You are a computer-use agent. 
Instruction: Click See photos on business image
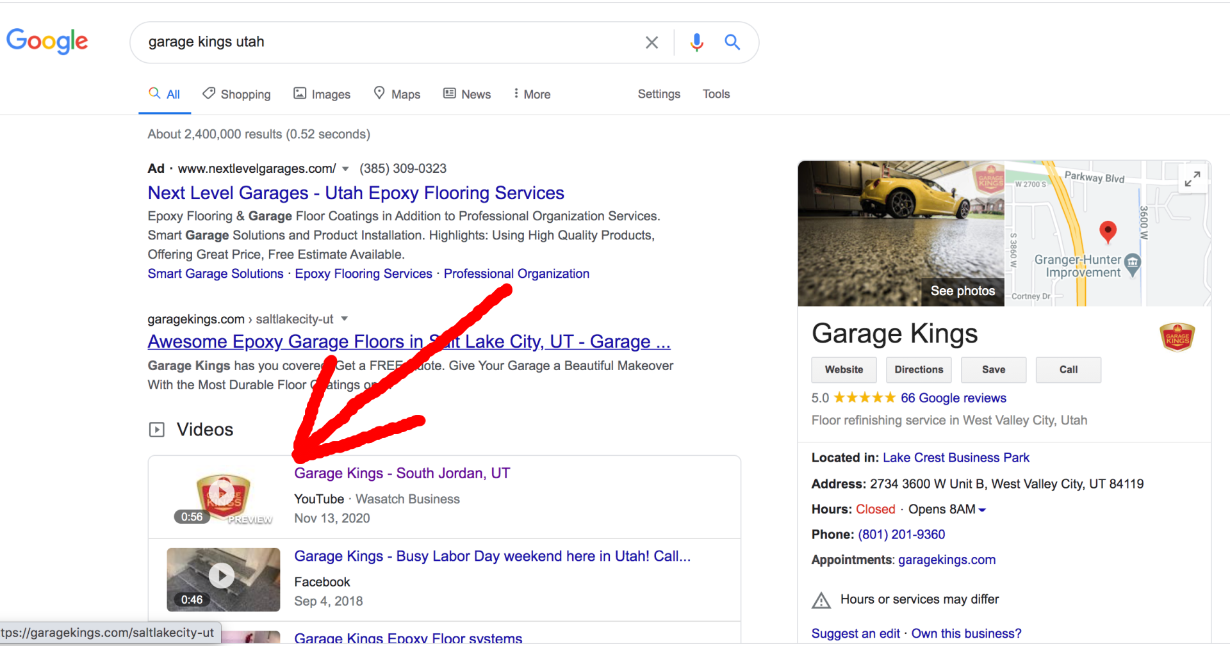962,291
